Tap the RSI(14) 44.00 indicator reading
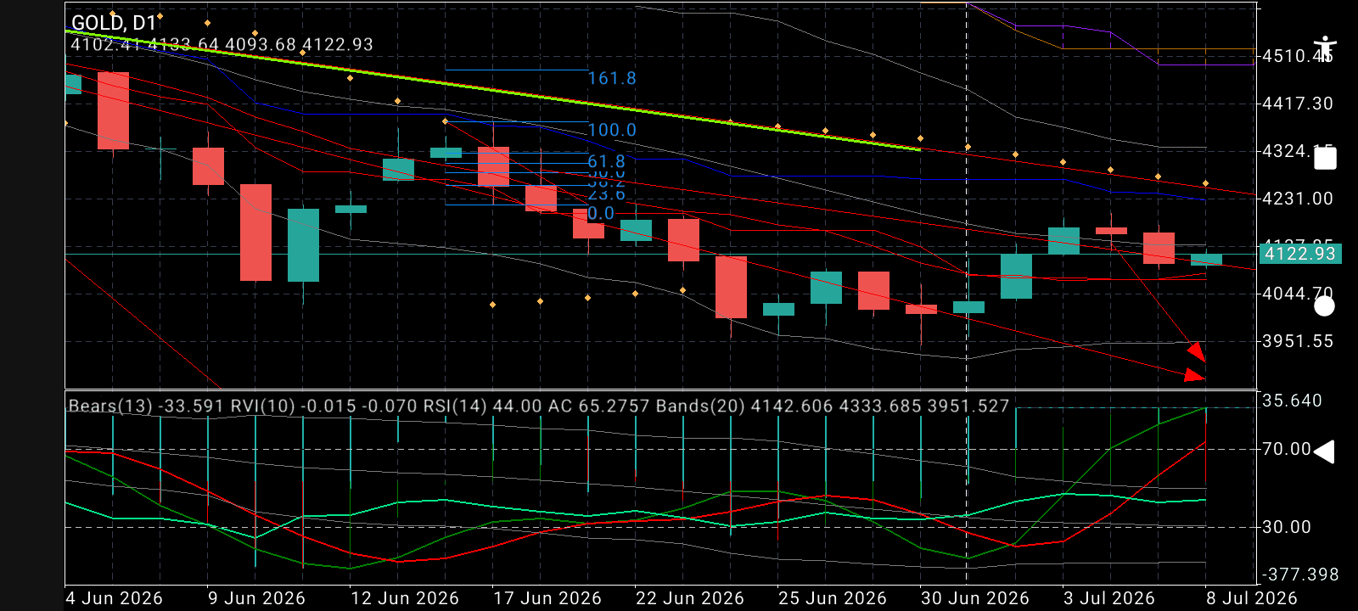 (x=483, y=406)
